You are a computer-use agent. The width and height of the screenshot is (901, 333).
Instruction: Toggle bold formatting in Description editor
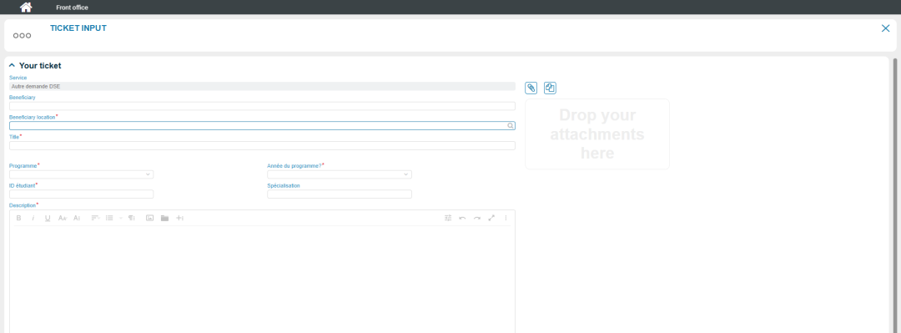(18, 218)
